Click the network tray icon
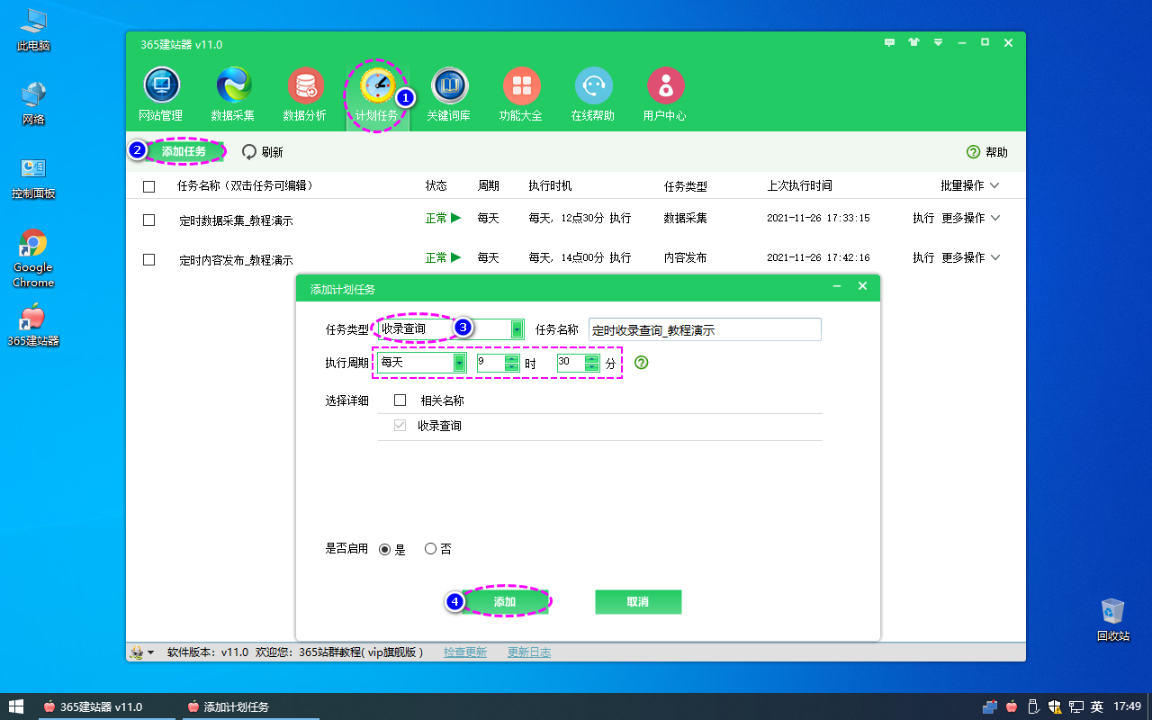 1075,706
